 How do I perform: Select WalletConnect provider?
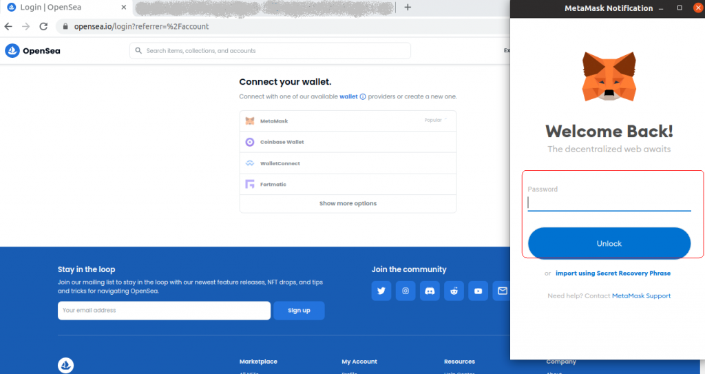(x=348, y=163)
